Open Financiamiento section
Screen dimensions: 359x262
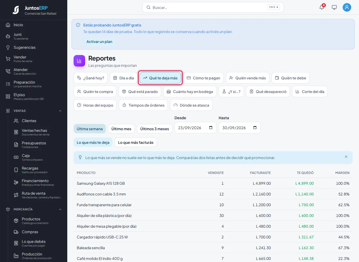(x=38, y=183)
